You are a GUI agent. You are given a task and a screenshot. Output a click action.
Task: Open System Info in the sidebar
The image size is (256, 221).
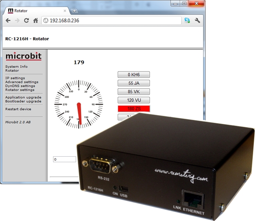(x=16, y=67)
